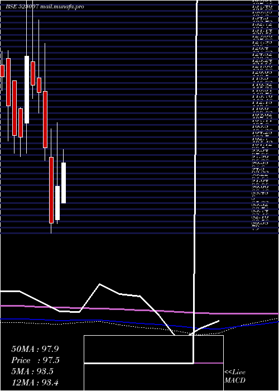This screenshot has width=279, height=391.
Task: Click the last white candlestick body
Action: pyautogui.click(x=64, y=183)
